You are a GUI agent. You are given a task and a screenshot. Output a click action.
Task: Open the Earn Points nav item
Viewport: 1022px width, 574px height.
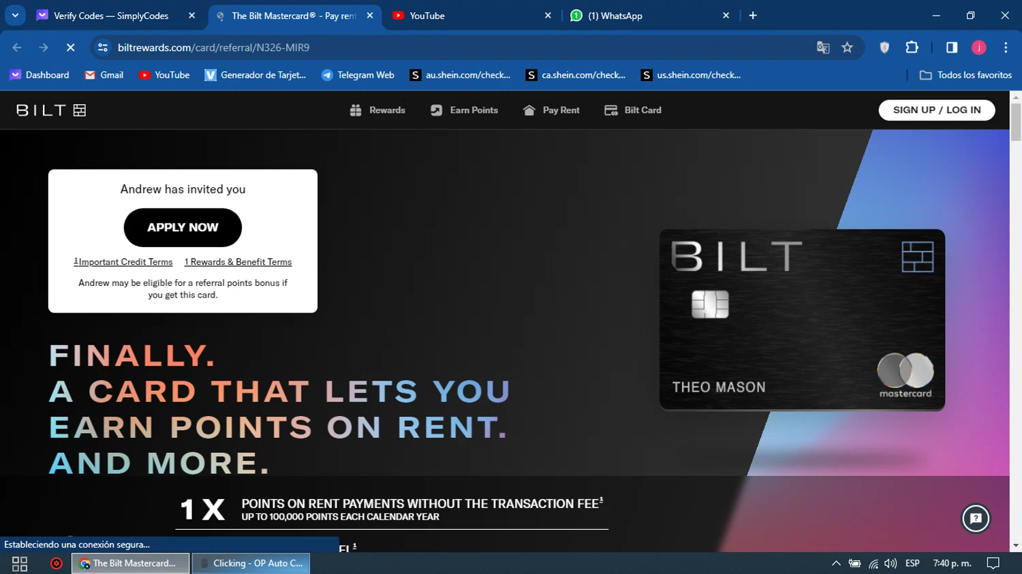click(x=464, y=110)
